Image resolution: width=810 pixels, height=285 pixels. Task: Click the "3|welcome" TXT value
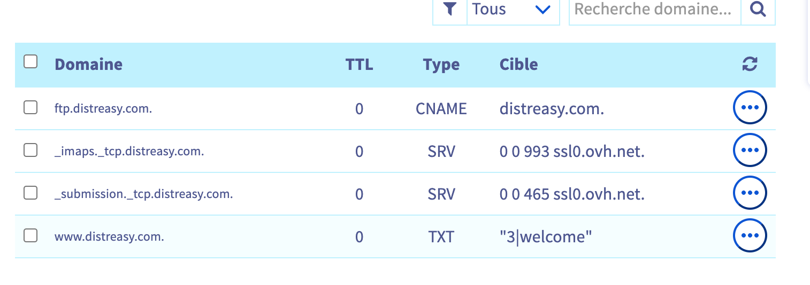click(546, 236)
